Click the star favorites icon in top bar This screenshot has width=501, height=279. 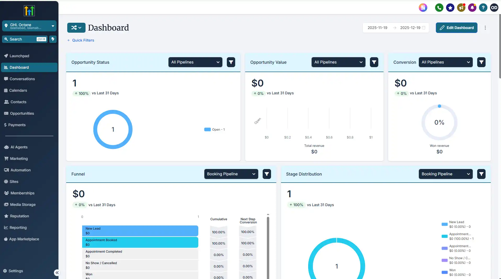[x=450, y=8]
